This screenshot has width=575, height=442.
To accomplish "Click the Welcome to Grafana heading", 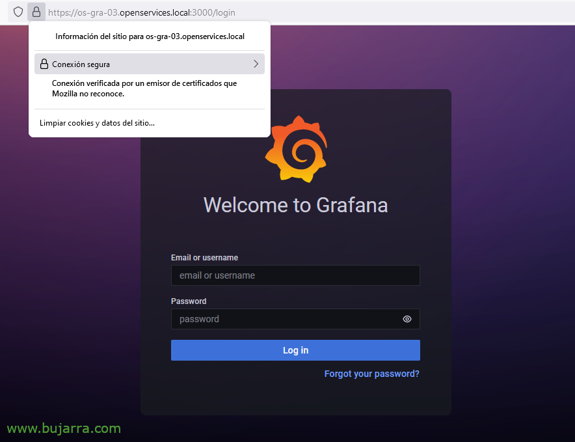I will coord(296,205).
